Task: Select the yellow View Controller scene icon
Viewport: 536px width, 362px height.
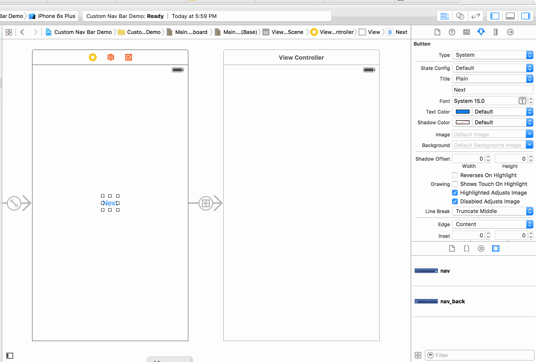Action: (93, 57)
